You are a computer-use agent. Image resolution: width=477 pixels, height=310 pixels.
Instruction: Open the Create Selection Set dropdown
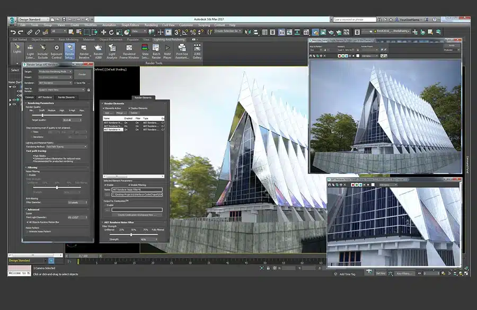coord(228,31)
